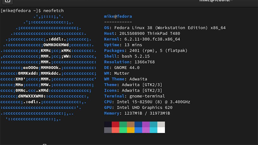Click the dark gray swatch, bottom row

pyautogui.click(x=108, y=130)
